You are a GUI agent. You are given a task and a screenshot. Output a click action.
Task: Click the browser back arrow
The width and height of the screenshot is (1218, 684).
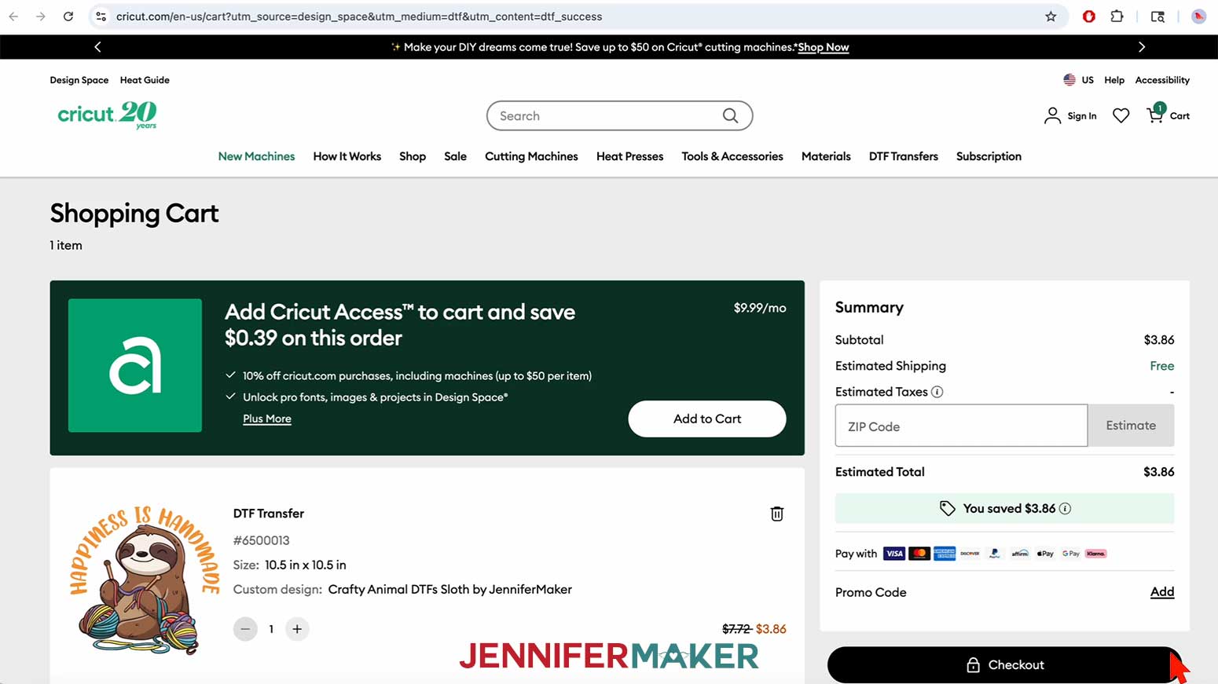13,16
